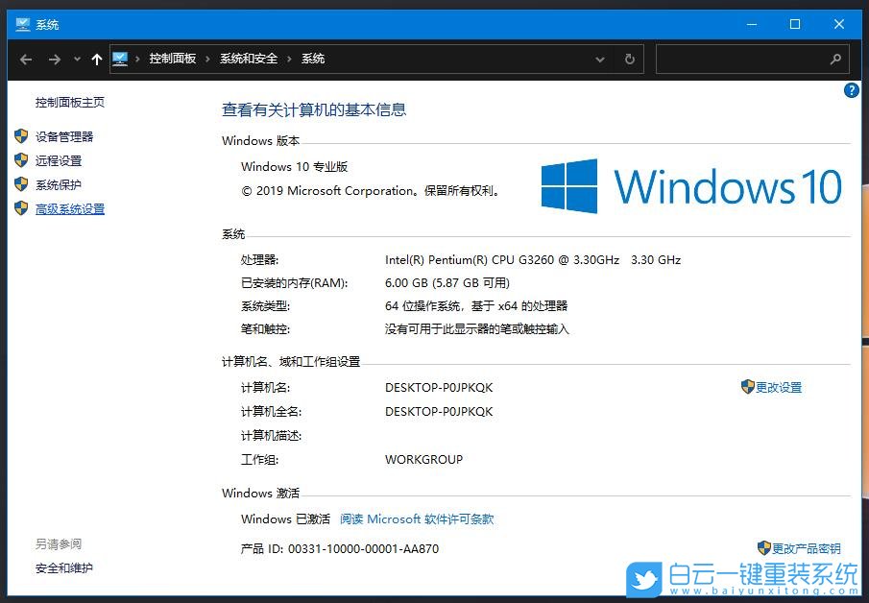Click the 更改设置 link
This screenshot has height=603, width=869.
[x=779, y=387]
